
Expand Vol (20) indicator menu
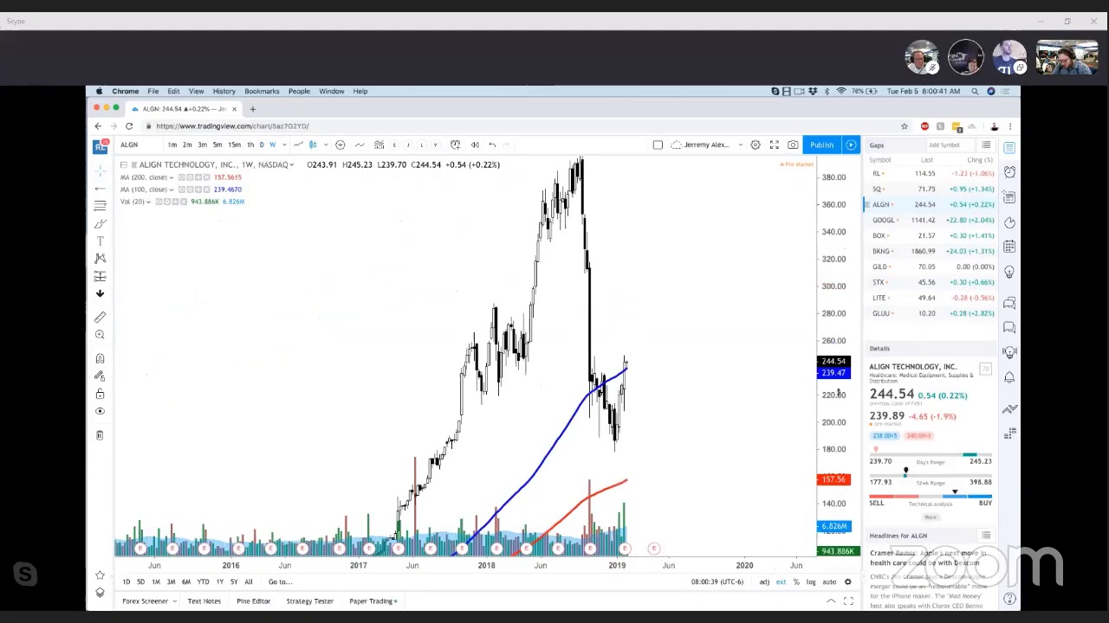pyautogui.click(x=148, y=202)
